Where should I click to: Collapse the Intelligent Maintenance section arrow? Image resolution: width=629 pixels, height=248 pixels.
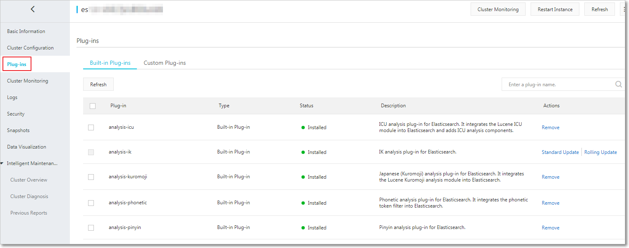tap(2, 163)
